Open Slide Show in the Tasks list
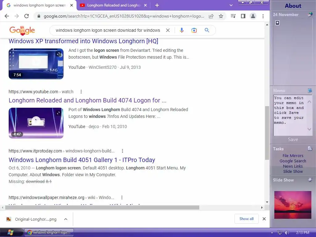Image resolution: width=316 pixels, height=237 pixels. tap(293, 171)
